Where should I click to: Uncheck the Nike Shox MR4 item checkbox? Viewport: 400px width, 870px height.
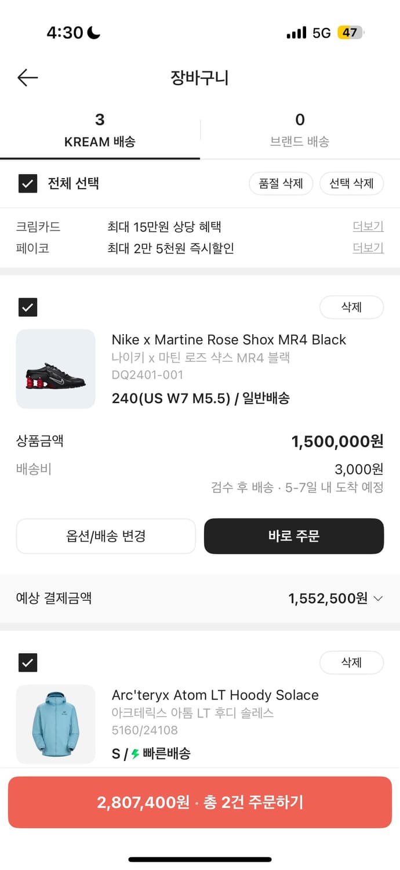28,307
